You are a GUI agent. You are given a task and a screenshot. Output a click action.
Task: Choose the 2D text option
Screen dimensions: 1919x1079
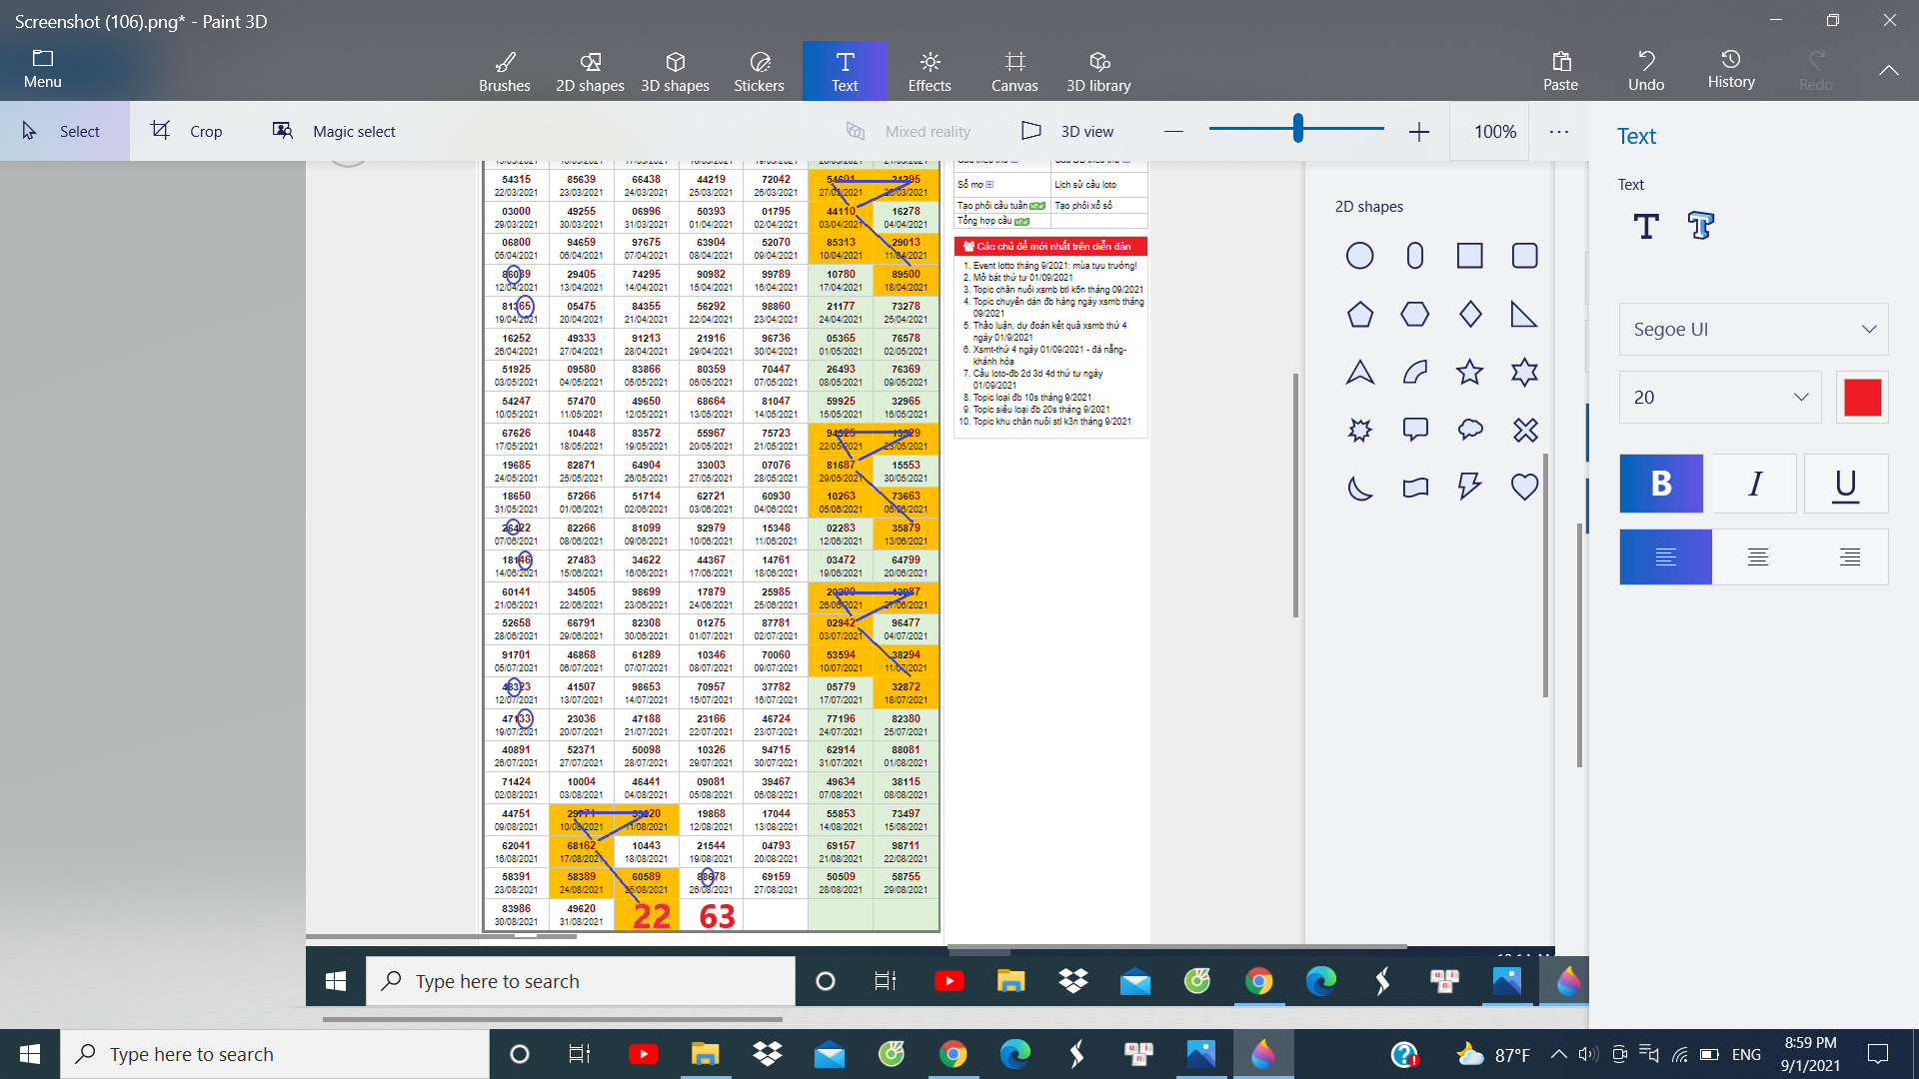tap(1646, 226)
